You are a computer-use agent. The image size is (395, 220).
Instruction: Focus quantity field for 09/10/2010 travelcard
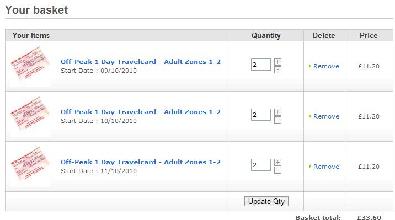click(x=261, y=65)
